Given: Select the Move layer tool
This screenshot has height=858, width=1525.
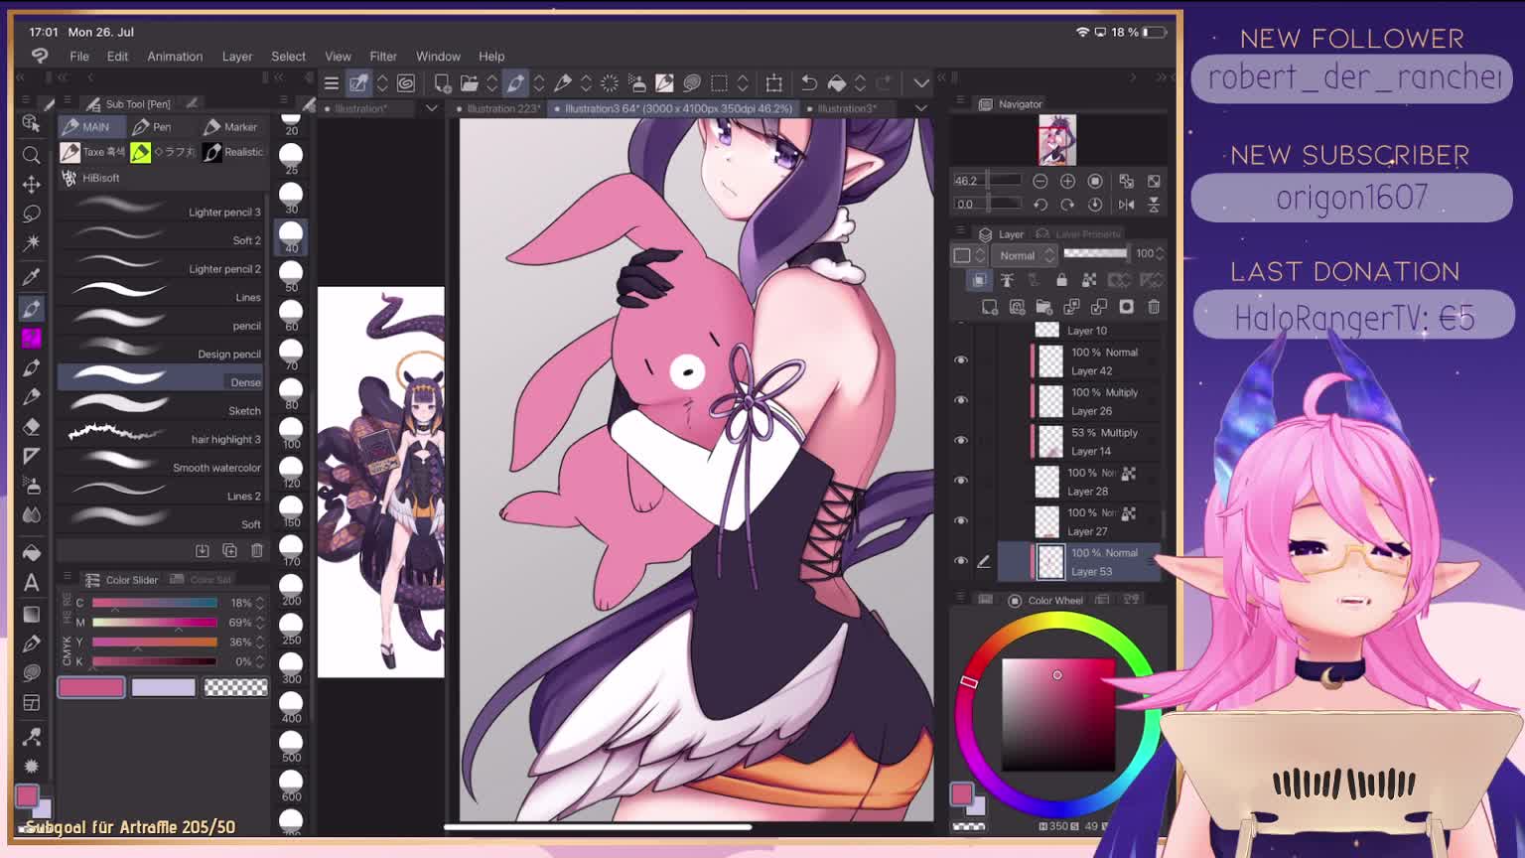Looking at the screenshot, I should pos(31,185).
